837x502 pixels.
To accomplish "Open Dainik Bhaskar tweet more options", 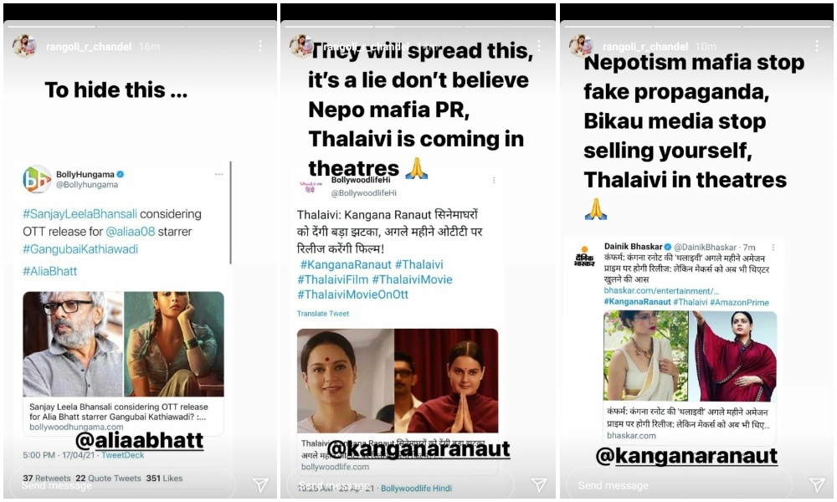I will click(x=773, y=247).
